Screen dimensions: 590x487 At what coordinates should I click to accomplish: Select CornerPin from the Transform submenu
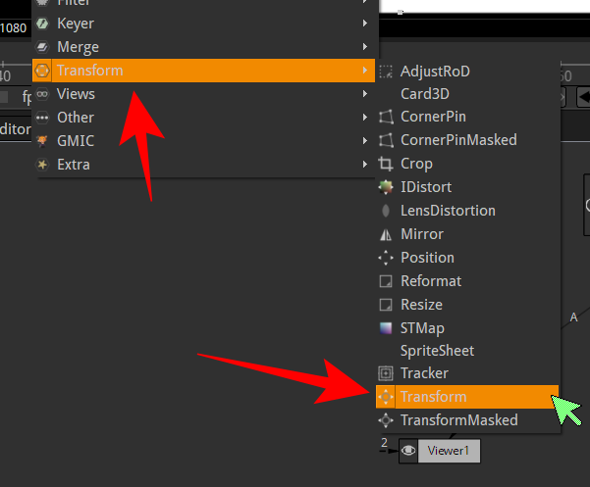click(x=433, y=117)
